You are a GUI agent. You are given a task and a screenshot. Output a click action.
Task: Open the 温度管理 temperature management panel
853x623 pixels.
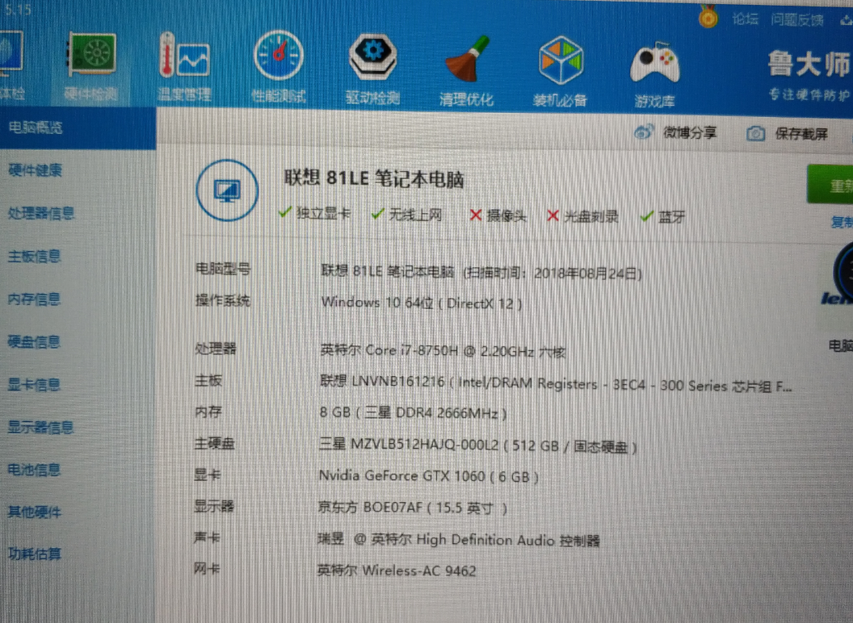point(184,69)
